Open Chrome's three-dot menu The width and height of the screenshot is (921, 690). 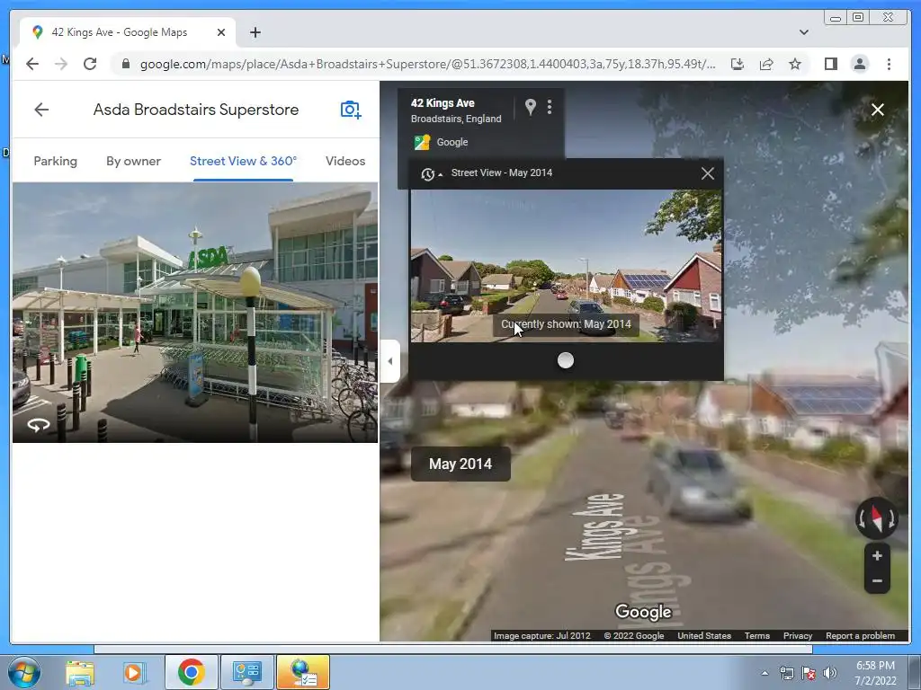point(889,64)
